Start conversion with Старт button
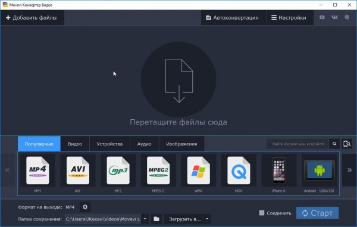This screenshot has height=227, width=357. (317, 213)
